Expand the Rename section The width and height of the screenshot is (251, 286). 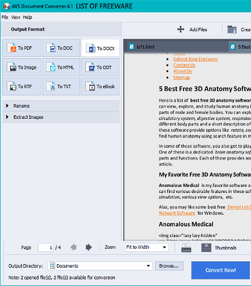coord(61,106)
